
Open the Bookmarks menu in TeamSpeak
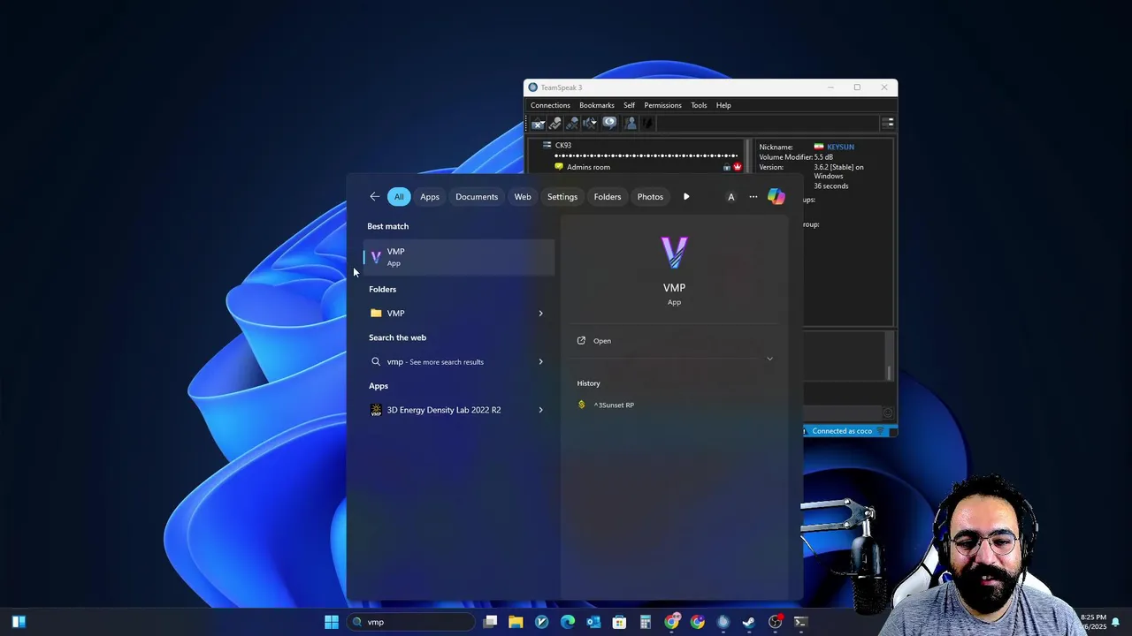tap(597, 105)
